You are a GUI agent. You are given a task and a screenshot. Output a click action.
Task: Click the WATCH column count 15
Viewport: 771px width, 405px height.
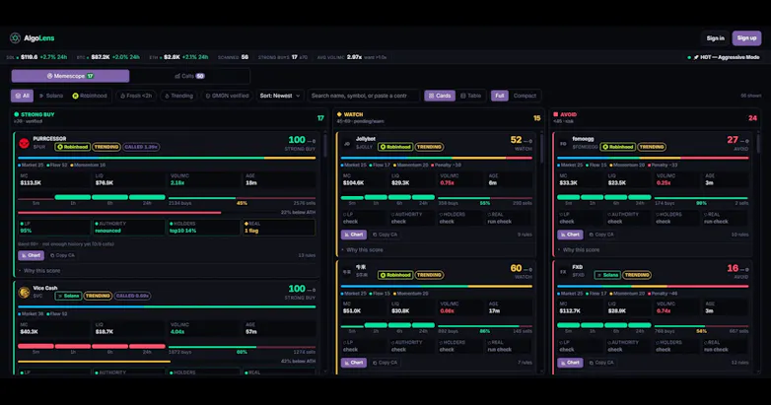(537, 118)
